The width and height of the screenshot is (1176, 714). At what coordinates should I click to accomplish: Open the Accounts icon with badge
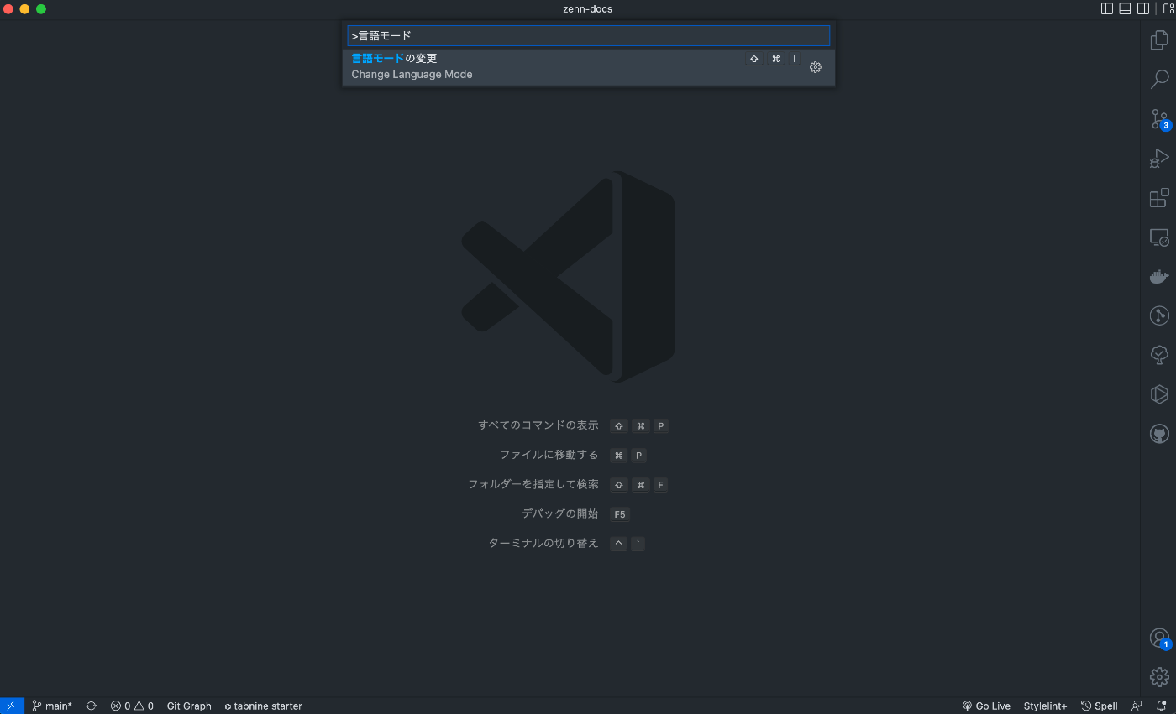[x=1160, y=638]
